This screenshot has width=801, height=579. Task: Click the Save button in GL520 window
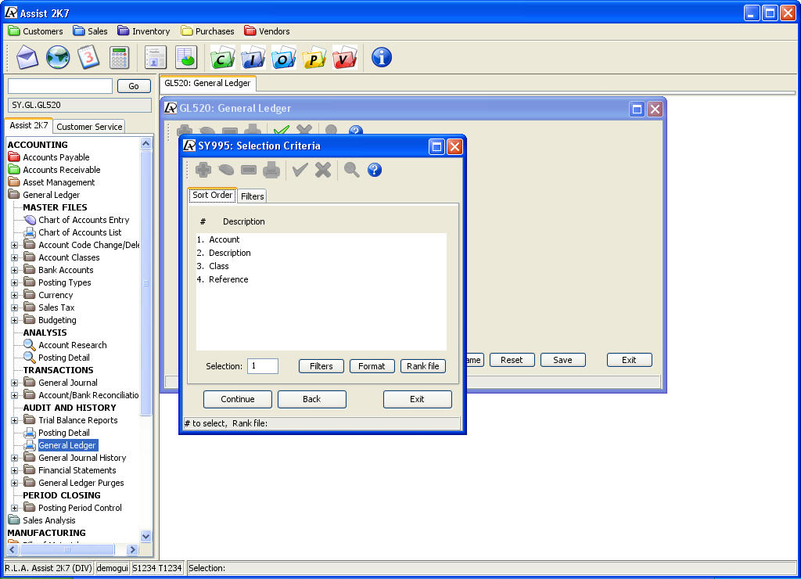[x=563, y=360]
